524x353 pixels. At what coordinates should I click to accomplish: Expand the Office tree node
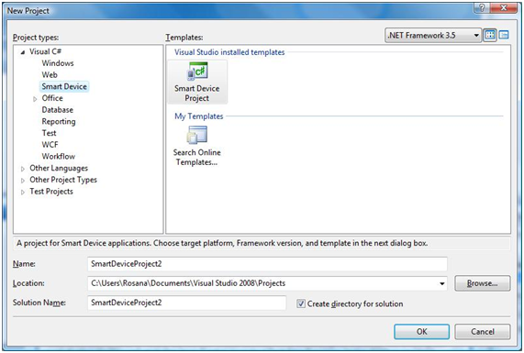pos(35,99)
